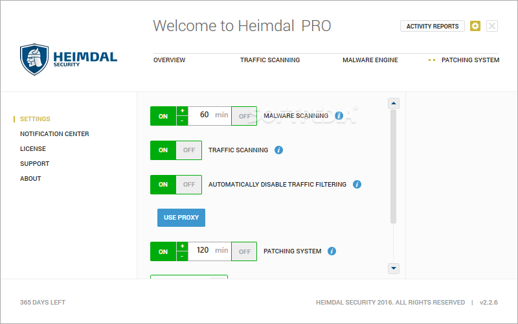This screenshot has width=518, height=324.
Task: Open Notification Center from the sidebar
Action: point(54,134)
